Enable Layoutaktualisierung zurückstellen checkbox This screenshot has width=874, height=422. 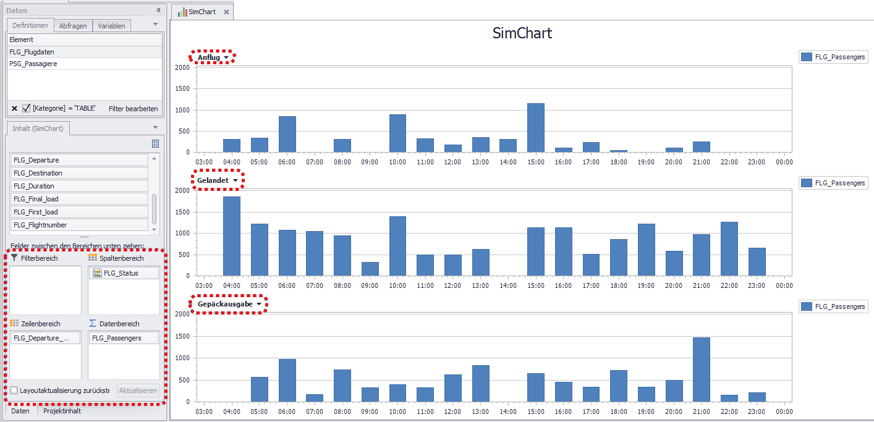(x=14, y=390)
